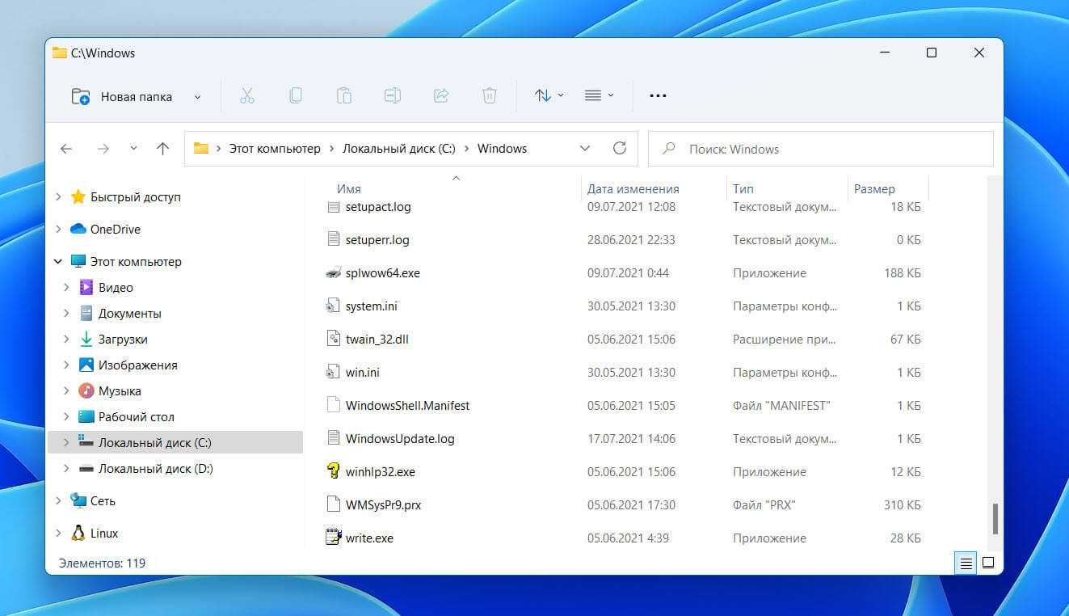Collapse the Этот компьютер tree node

(x=58, y=261)
